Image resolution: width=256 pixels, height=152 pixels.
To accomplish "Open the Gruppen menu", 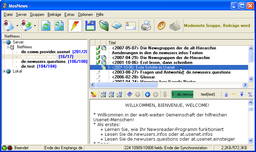I will 37,15.
